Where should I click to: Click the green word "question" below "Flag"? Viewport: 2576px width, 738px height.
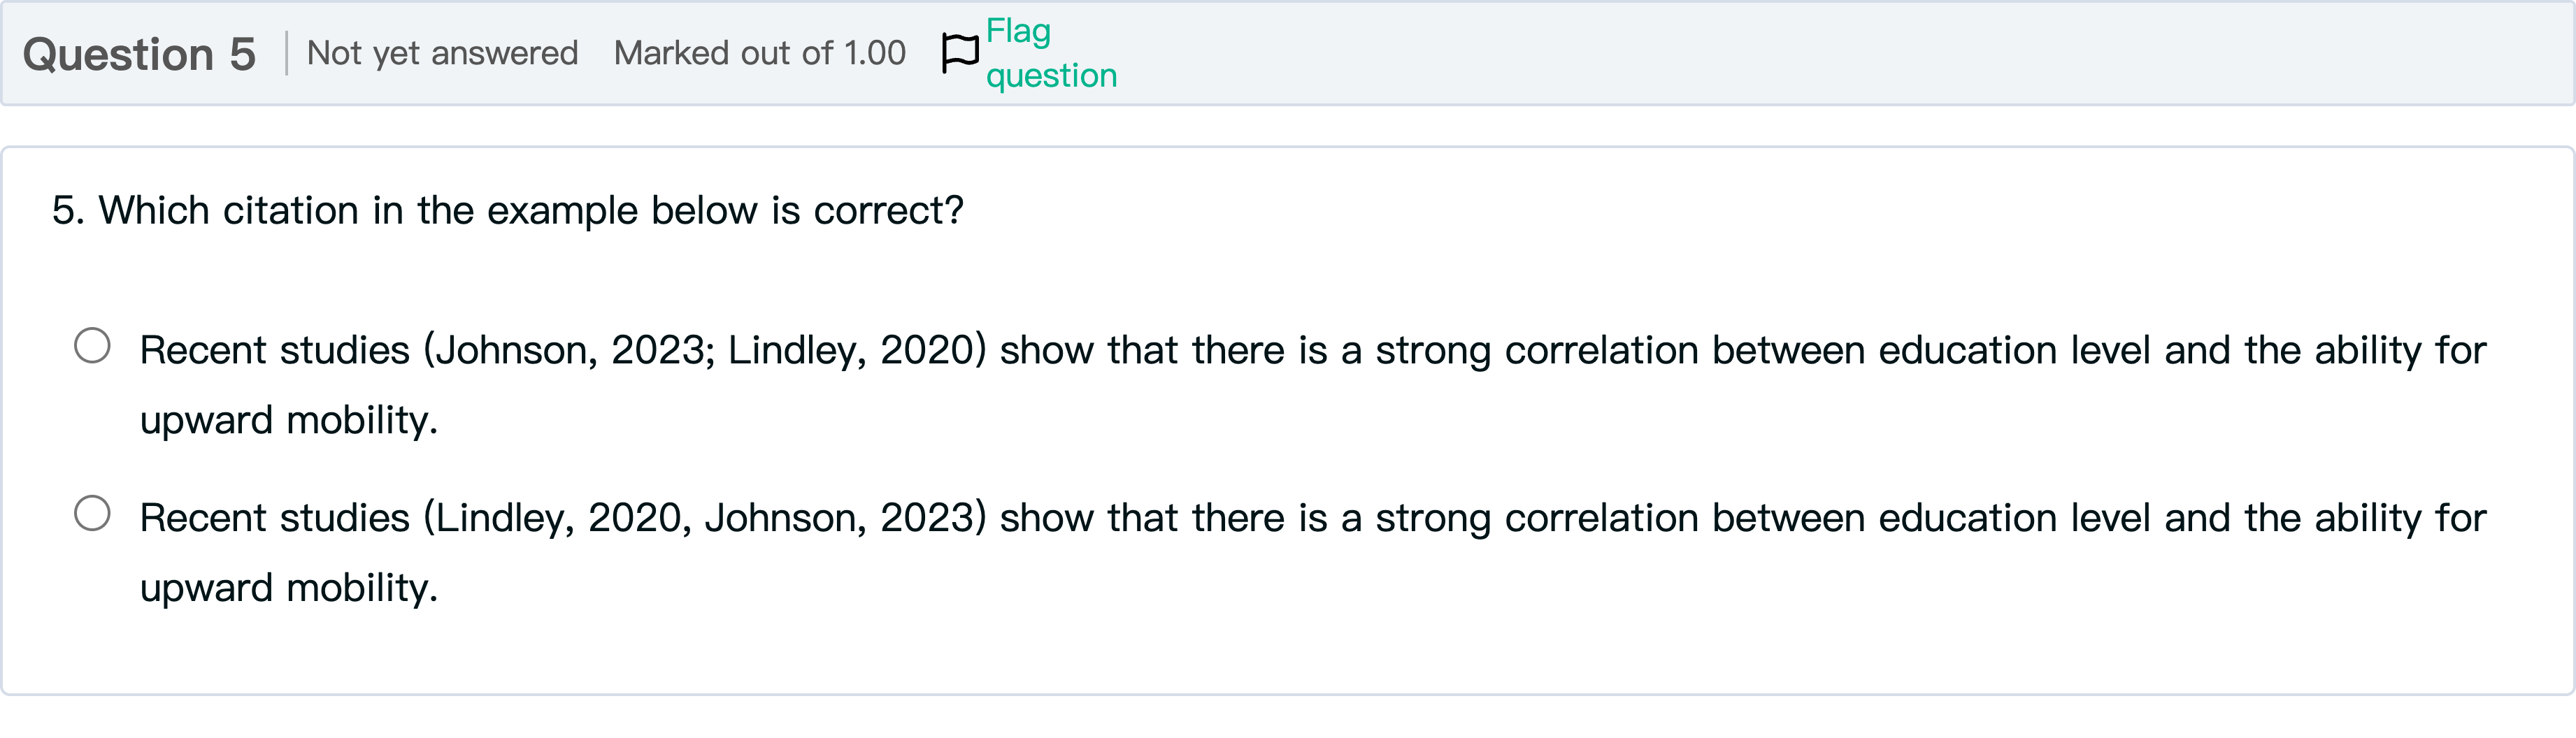pyautogui.click(x=1051, y=76)
